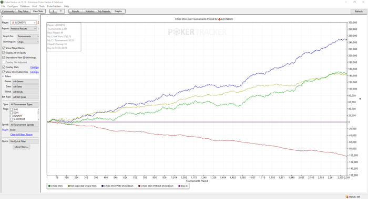368x199 pixels.
Task: Switch to the My Reports tab
Action: pos(104,11)
